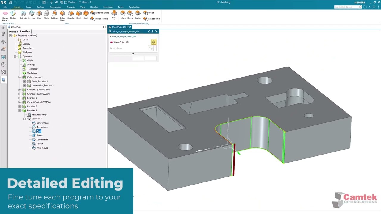Close the EXAMPLE 3.prt tab

[x=130, y=27]
